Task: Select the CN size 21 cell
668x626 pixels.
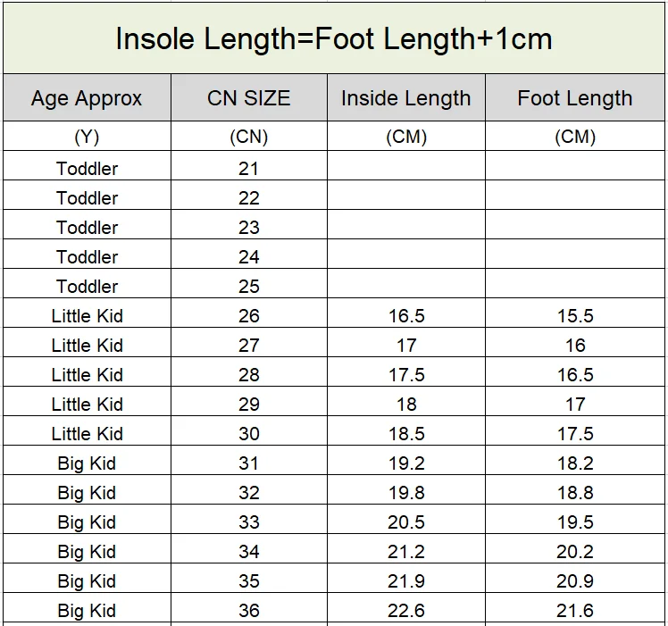Action: tap(249, 168)
